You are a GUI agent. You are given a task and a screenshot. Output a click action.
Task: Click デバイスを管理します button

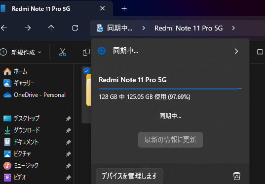[129, 176]
